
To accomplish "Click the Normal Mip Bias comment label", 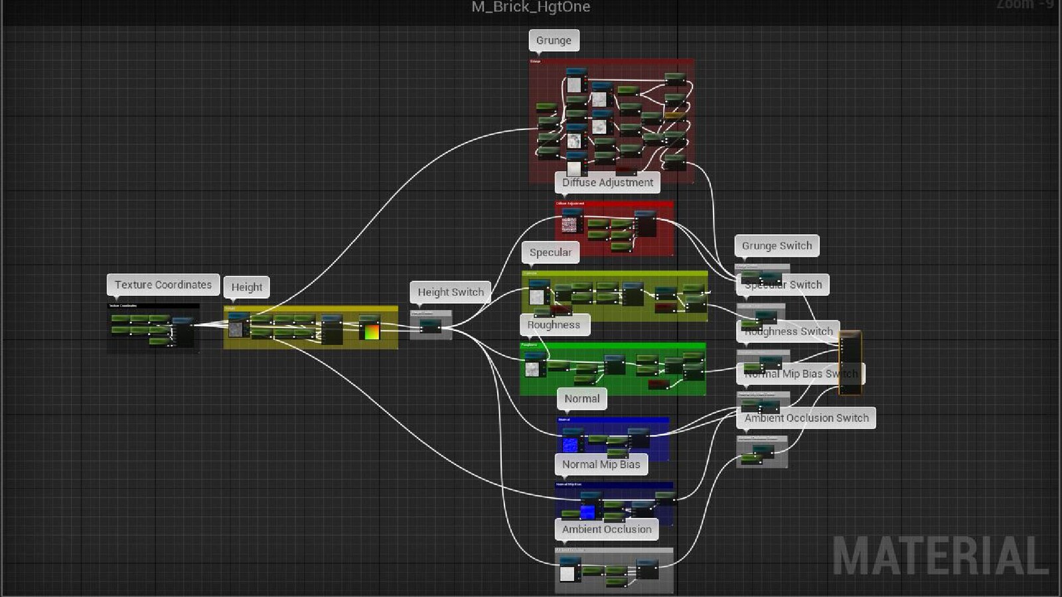I will (601, 464).
